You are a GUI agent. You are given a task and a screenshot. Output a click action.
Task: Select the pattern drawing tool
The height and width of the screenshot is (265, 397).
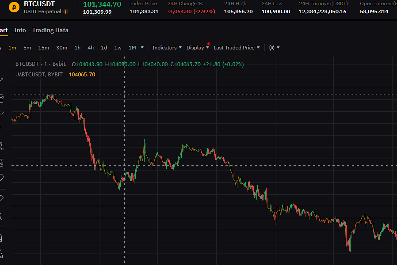1,146
